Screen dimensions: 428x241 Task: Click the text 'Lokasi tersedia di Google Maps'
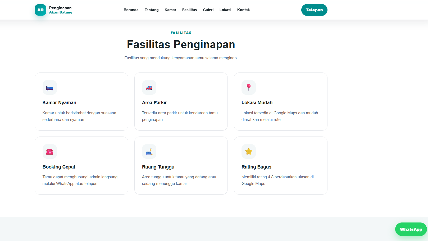tap(269, 113)
